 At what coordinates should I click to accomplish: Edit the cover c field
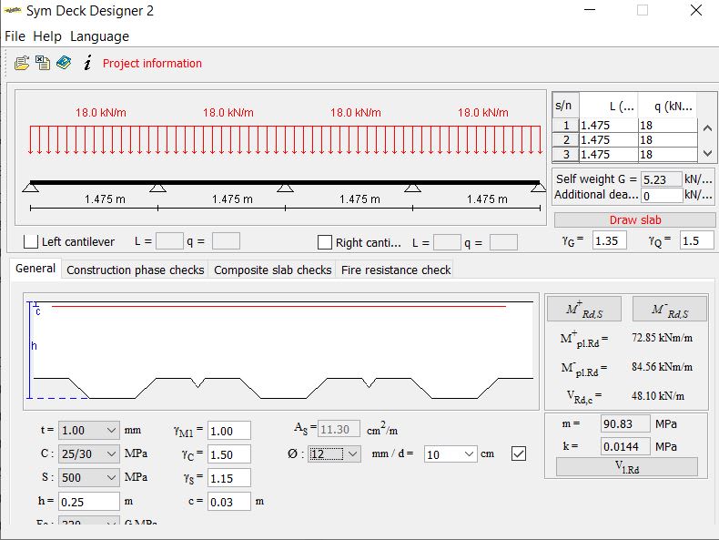tap(228, 502)
